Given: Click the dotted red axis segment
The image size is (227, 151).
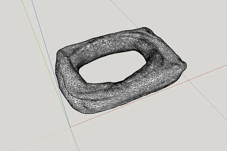Looking at the screenshot, I should 40,139.
